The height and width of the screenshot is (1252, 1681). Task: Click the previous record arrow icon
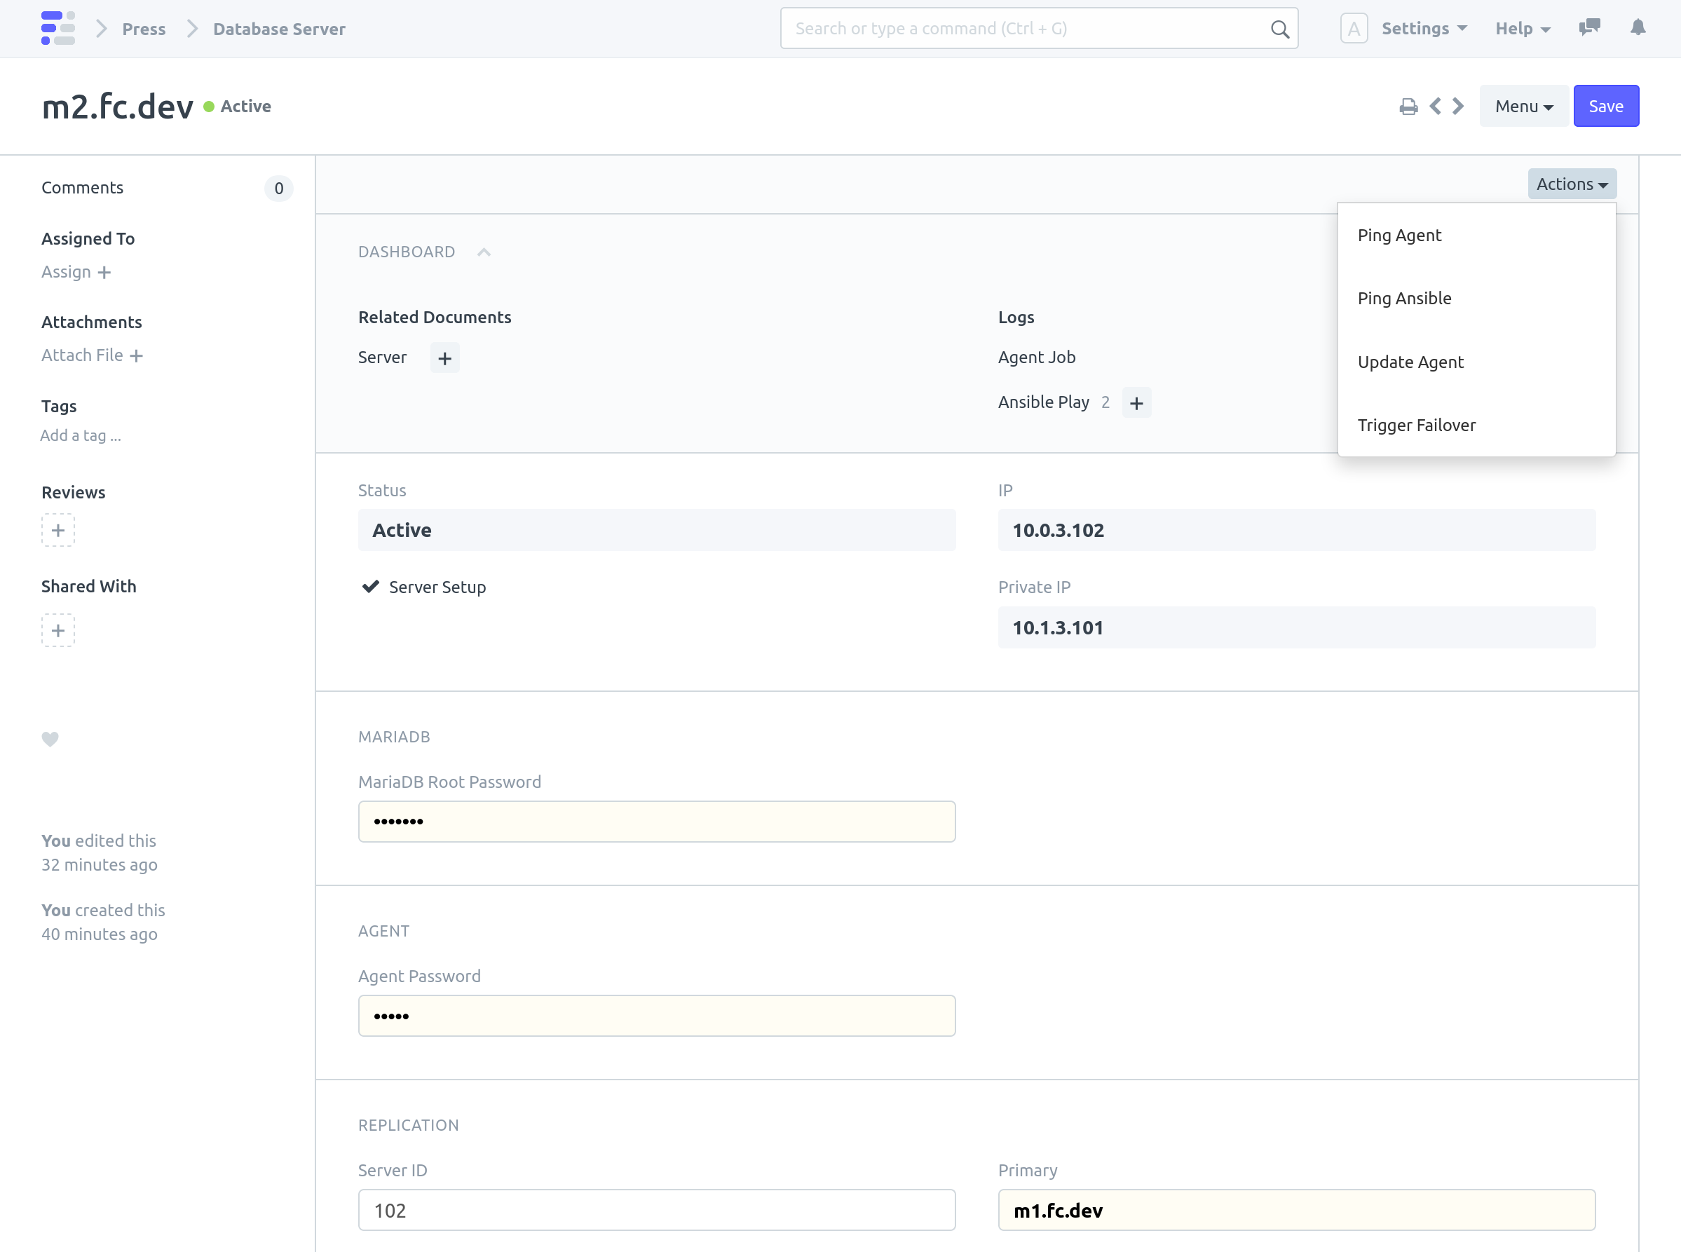point(1436,105)
